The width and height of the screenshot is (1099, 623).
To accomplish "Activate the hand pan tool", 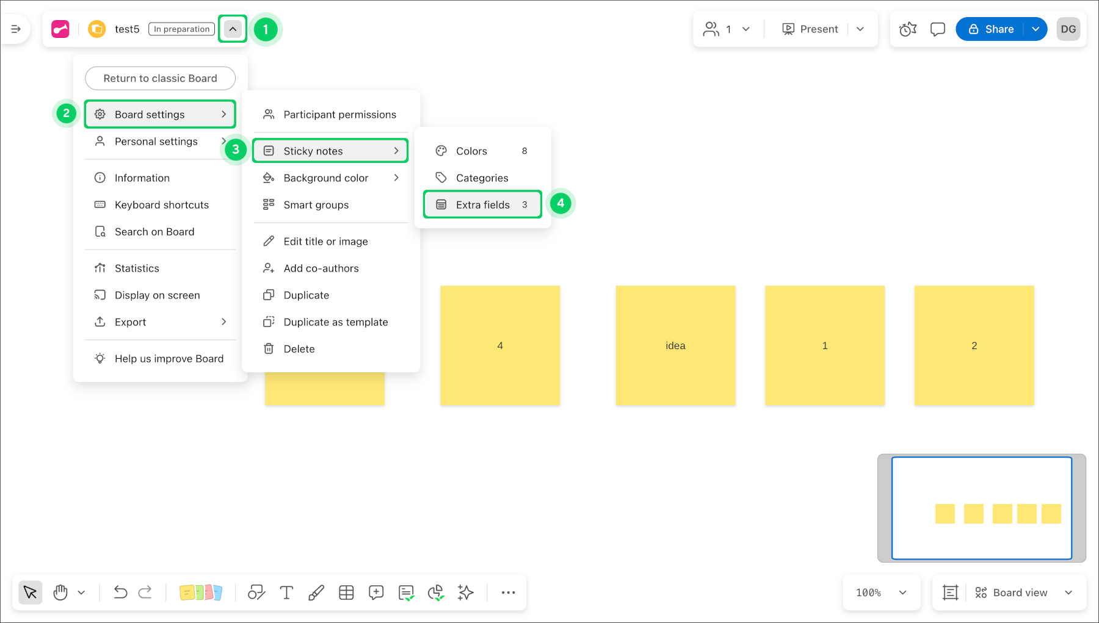I will (x=60, y=592).
